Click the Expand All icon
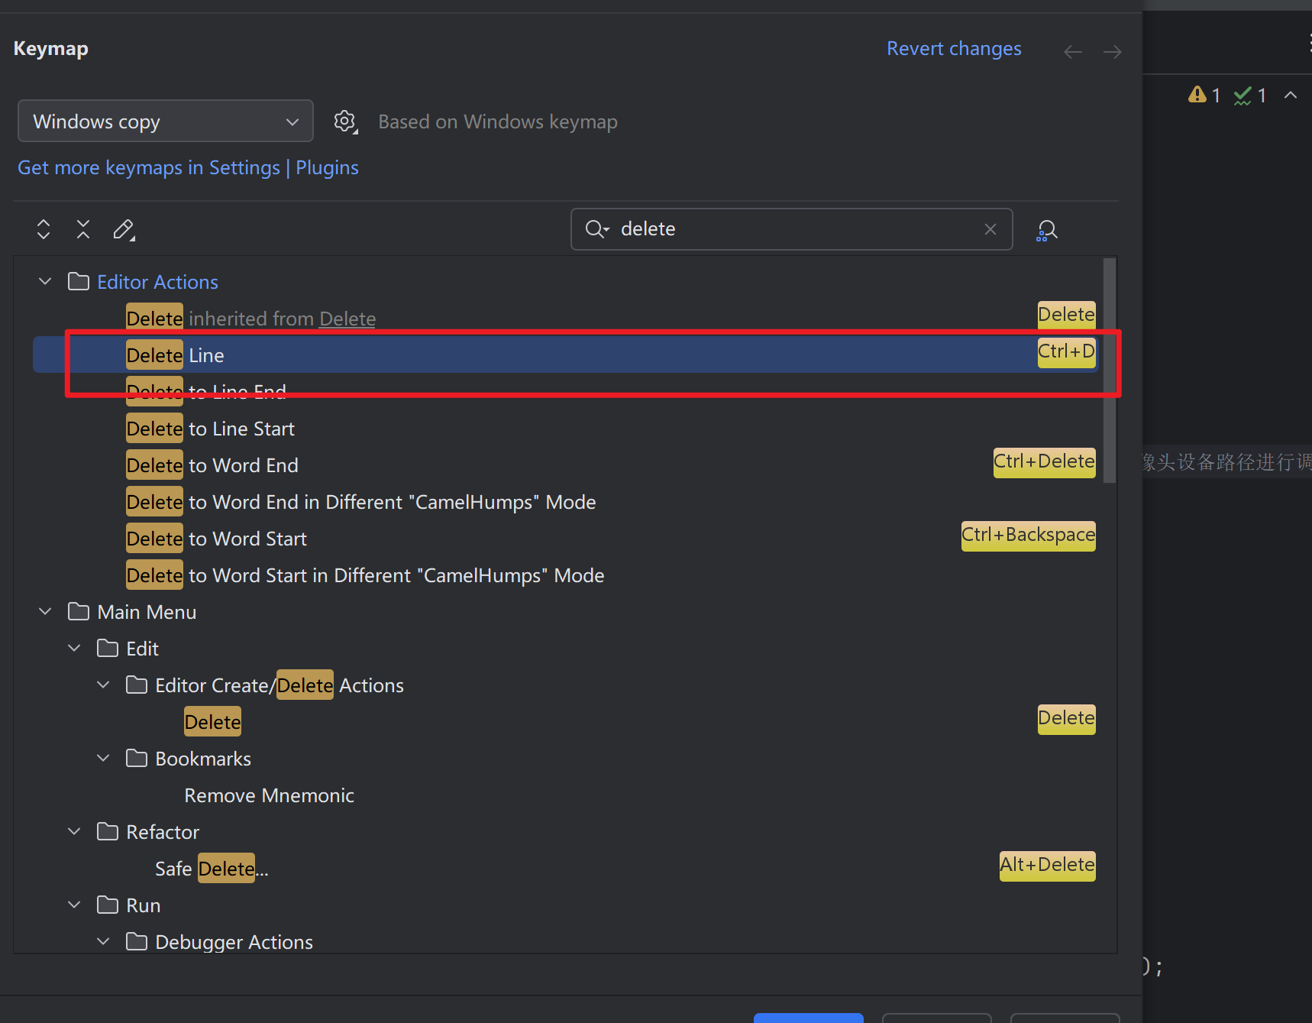This screenshot has width=1312, height=1023. 44,229
